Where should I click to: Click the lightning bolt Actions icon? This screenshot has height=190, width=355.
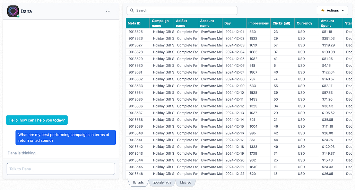point(323,10)
